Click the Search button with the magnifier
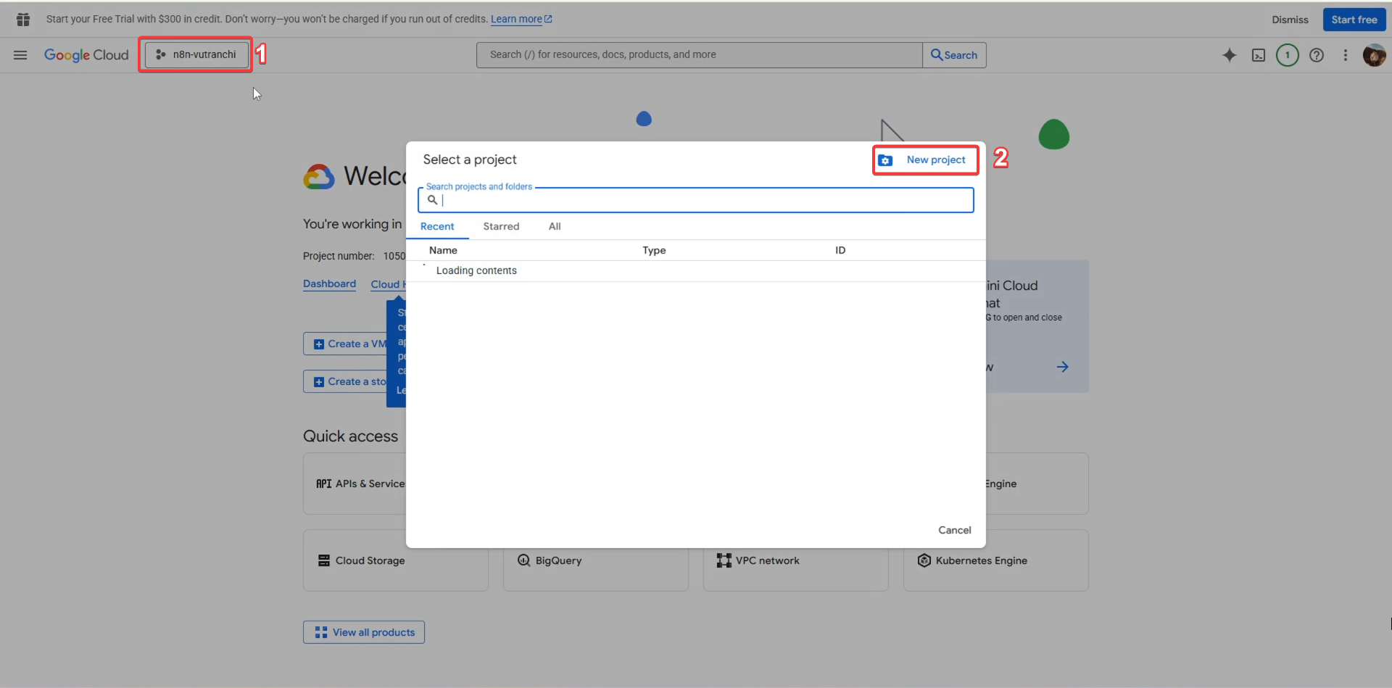This screenshot has width=1392, height=688. point(954,55)
